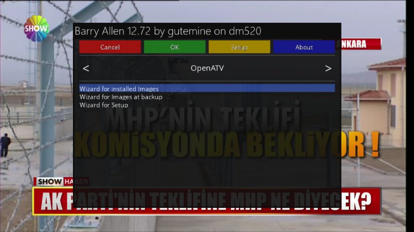Go to next image with right arrow
The width and height of the screenshot is (414, 232).
[328, 69]
